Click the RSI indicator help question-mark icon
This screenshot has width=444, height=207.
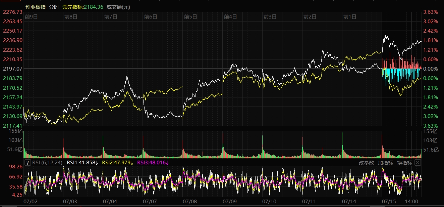tap(28, 163)
